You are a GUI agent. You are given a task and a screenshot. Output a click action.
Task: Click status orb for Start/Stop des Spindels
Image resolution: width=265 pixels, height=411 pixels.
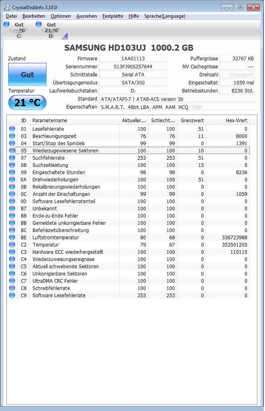pos(12,143)
